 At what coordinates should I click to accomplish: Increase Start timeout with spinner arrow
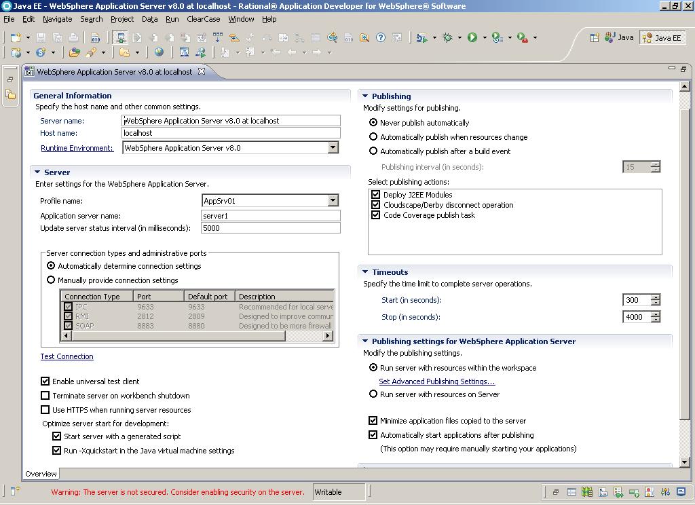click(656, 297)
